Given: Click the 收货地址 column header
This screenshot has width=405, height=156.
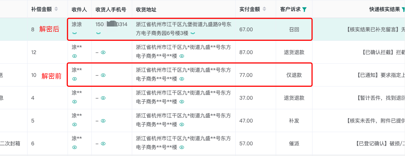Looking at the screenshot, I should [146, 10].
